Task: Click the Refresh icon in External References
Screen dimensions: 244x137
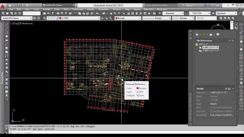Action: tap(204, 35)
